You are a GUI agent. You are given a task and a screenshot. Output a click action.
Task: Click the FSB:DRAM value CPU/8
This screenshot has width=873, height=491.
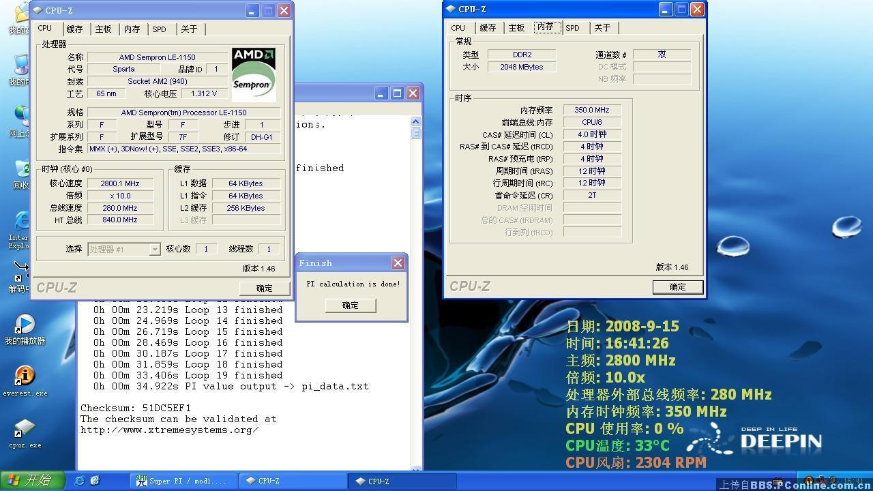(x=592, y=122)
